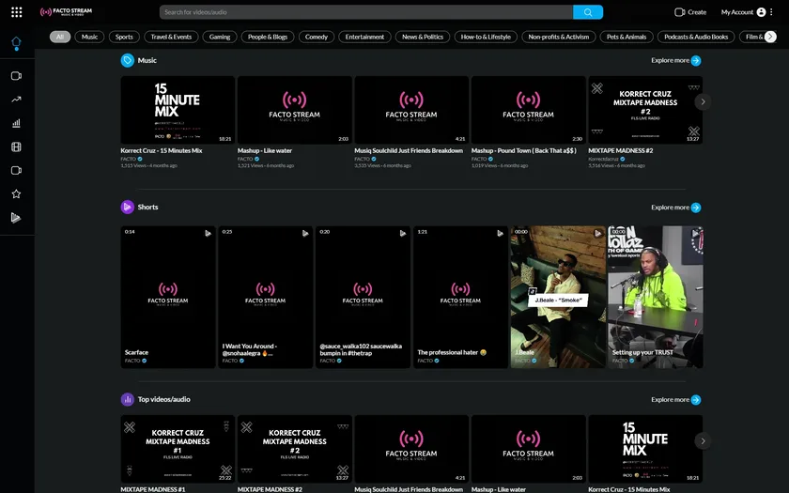Click play icon on The professional hater short
The width and height of the screenshot is (789, 493).
pos(500,233)
